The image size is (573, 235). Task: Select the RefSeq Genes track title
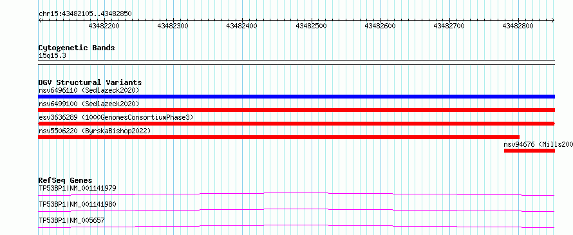pos(66,180)
